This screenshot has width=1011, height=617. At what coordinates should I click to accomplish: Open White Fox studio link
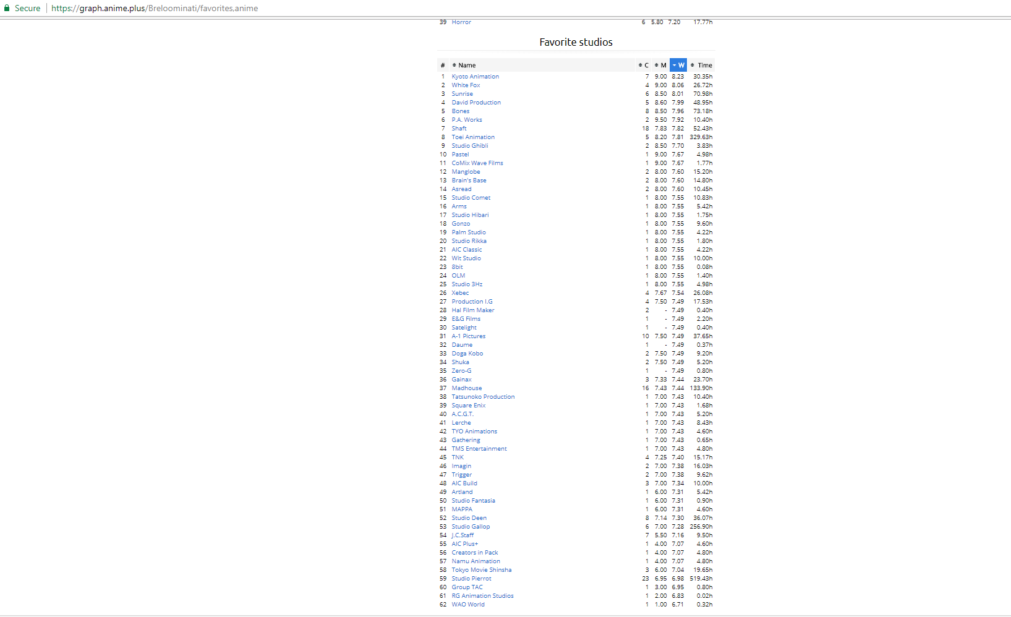[466, 85]
